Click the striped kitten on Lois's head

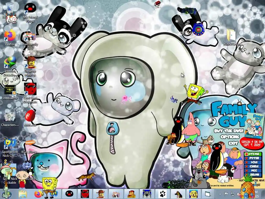[x=208, y=140]
